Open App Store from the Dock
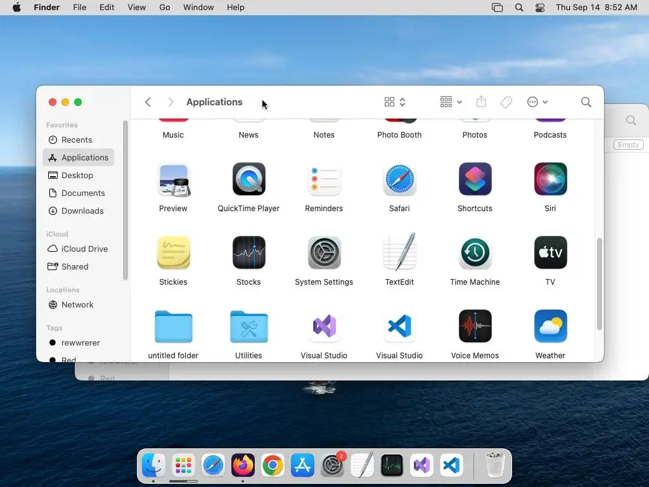The height and width of the screenshot is (487, 649). tap(302, 465)
